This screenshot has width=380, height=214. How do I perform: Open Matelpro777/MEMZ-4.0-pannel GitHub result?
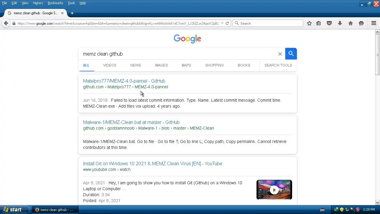point(124,81)
